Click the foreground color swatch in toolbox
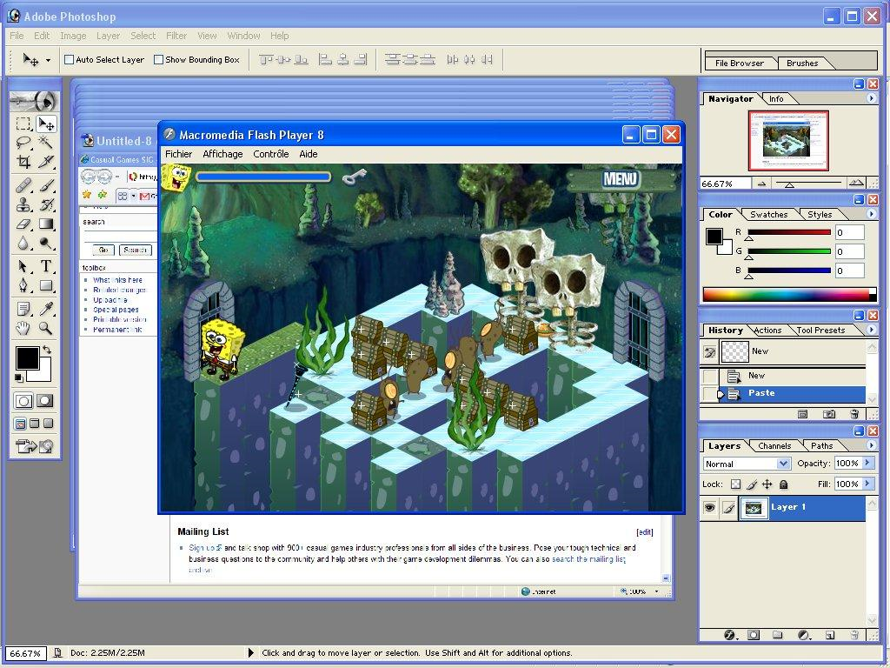Image resolution: width=890 pixels, height=668 pixels. coord(27,357)
